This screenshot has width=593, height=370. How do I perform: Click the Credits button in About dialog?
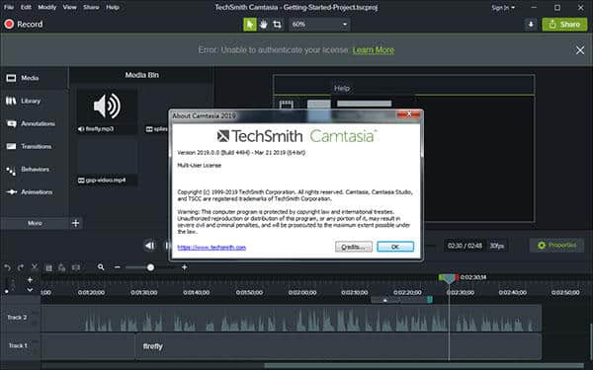pos(354,247)
